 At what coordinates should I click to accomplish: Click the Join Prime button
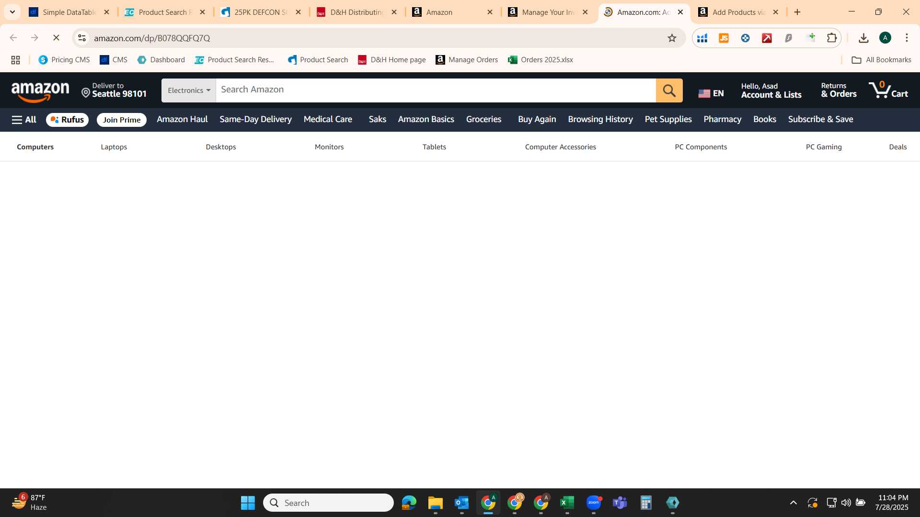click(122, 120)
